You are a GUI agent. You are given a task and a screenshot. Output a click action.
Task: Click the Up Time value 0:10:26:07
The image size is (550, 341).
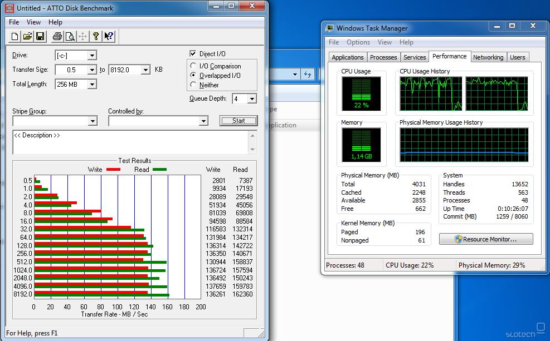click(513, 209)
